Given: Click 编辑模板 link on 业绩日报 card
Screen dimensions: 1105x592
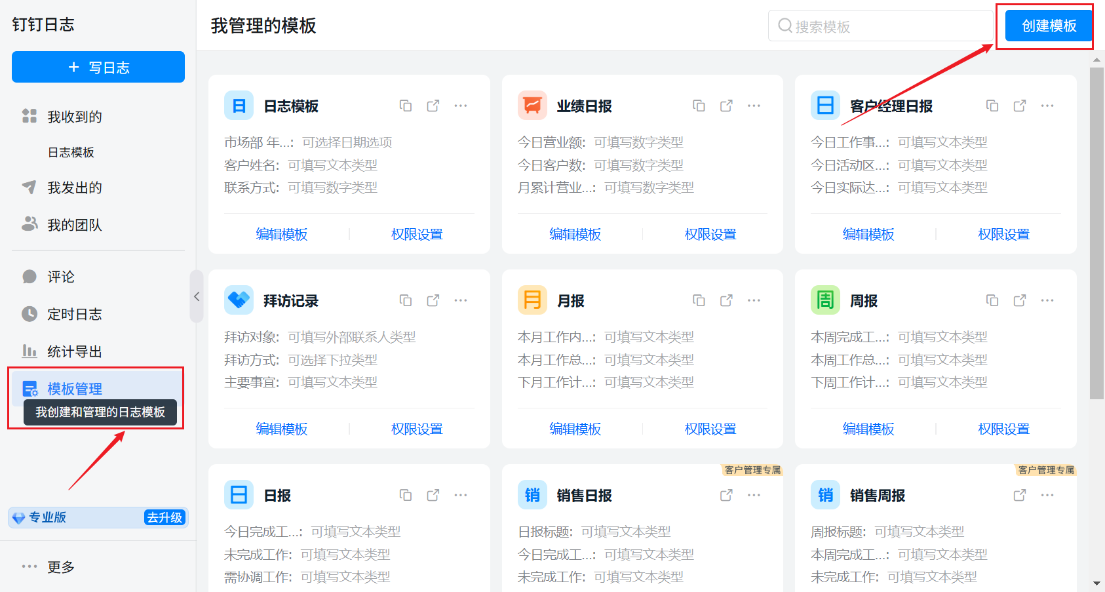Looking at the screenshot, I should coord(575,234).
